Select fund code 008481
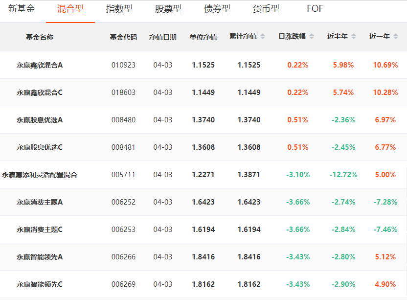The height and width of the screenshot is (300, 407). point(124,147)
